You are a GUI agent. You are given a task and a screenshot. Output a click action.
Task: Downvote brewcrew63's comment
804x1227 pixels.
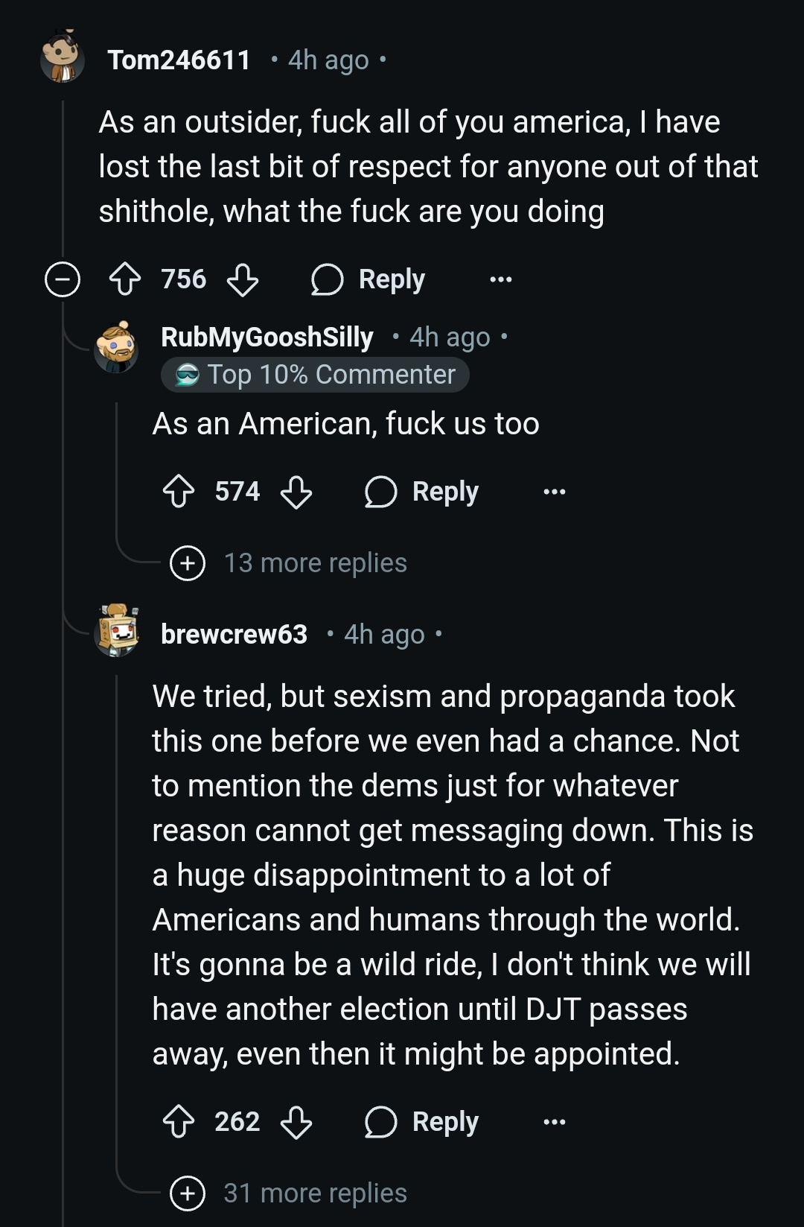296,1122
